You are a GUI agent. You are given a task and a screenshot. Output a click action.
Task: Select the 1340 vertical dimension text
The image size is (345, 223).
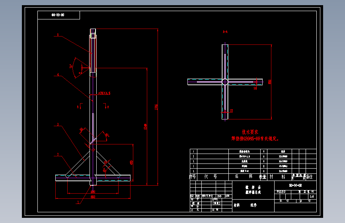pos(145,127)
